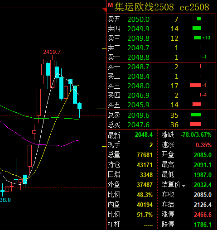
Task: Click the red volume bar for 买三
Action: click(196, 85)
